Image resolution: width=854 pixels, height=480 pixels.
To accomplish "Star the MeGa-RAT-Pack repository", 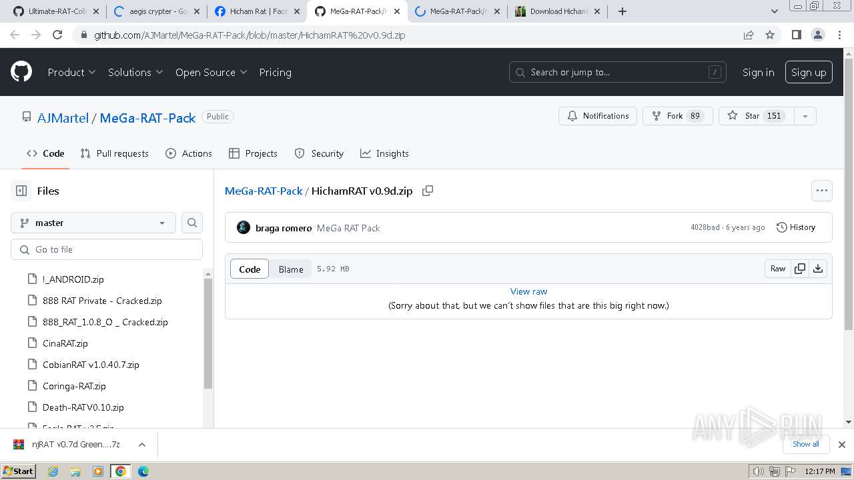I will (757, 116).
